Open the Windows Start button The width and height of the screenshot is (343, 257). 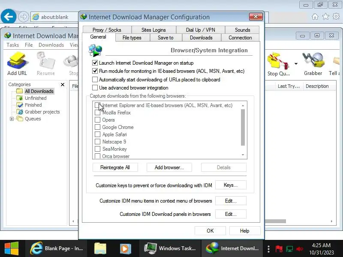[12, 248]
